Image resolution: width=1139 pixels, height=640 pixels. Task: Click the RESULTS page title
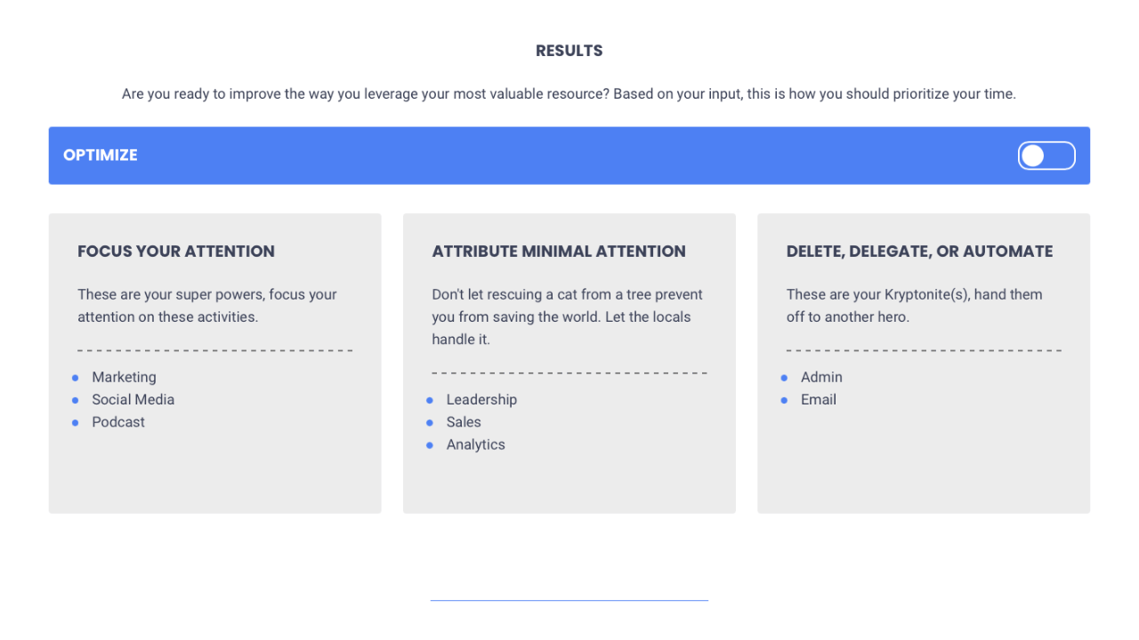(x=569, y=51)
